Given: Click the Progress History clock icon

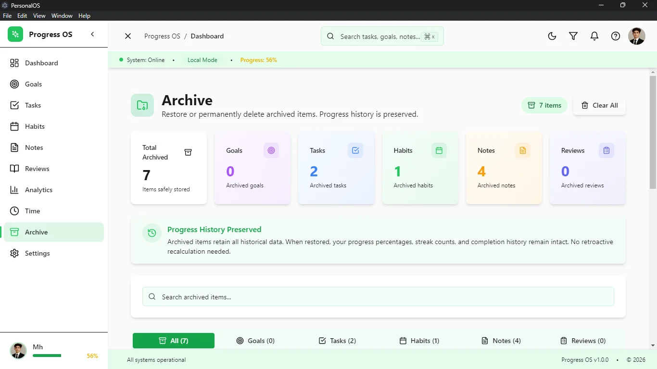Looking at the screenshot, I should (152, 233).
